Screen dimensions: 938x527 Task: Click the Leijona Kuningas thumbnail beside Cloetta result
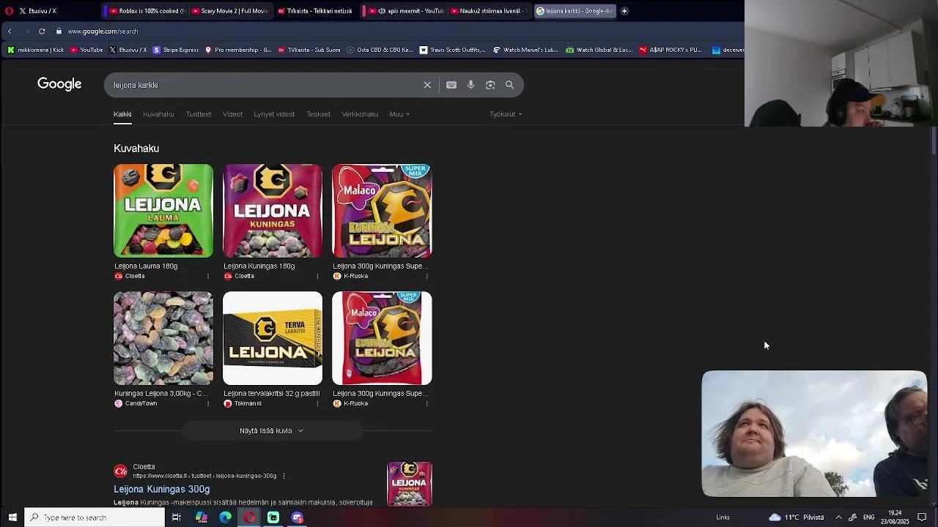coord(410,484)
